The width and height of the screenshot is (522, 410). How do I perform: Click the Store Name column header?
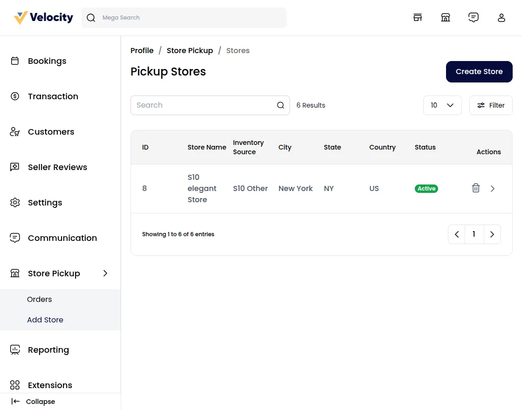pos(207,147)
